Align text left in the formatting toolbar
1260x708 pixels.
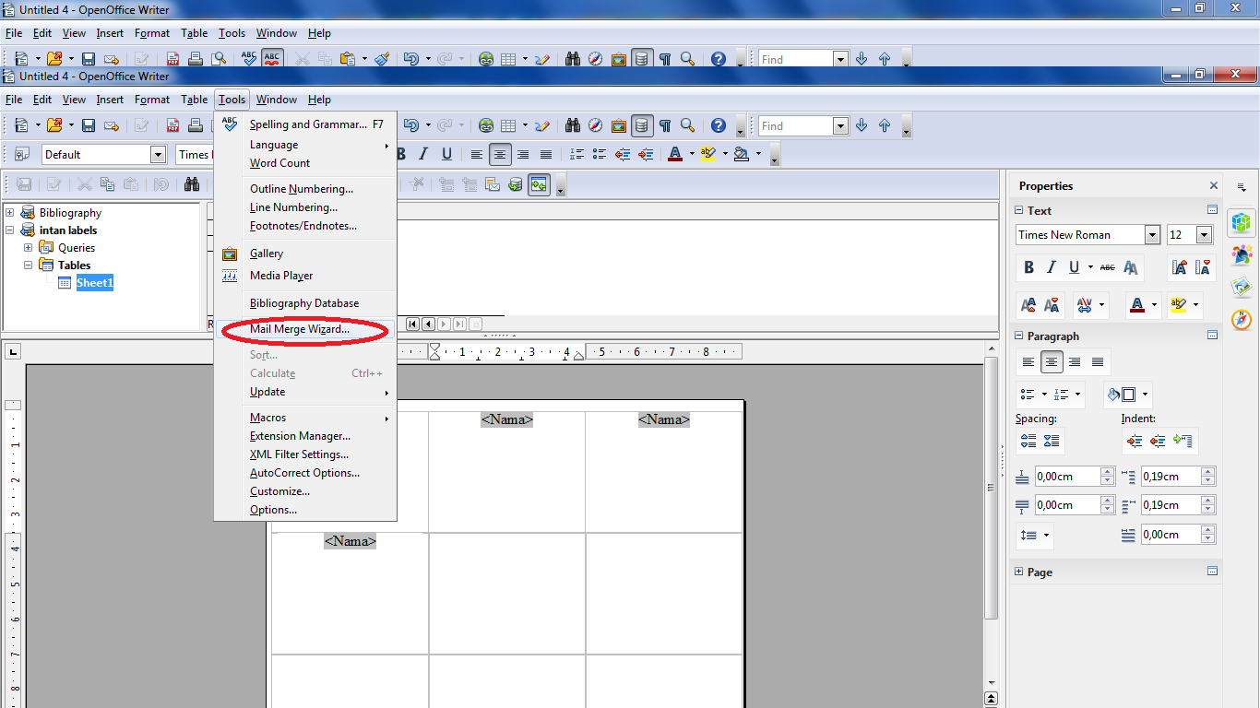pyautogui.click(x=477, y=155)
